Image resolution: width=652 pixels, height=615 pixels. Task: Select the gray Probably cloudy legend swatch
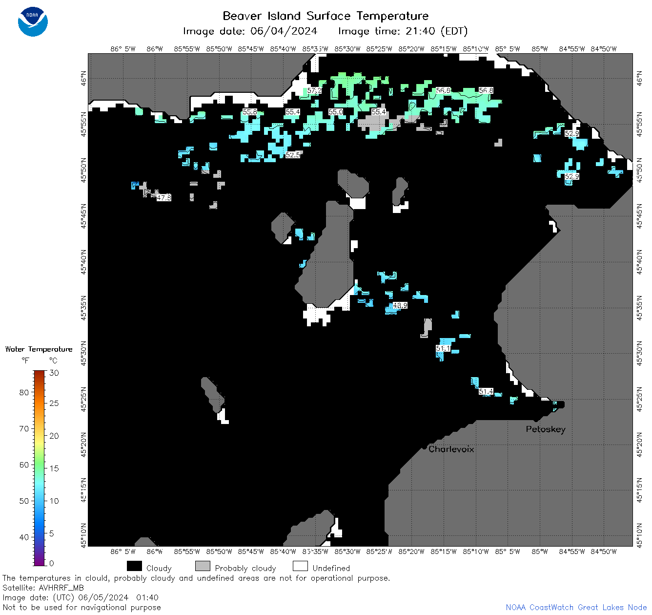[203, 566]
